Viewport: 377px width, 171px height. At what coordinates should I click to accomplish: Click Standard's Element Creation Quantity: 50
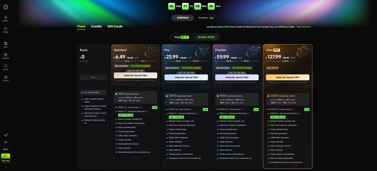coord(130,119)
